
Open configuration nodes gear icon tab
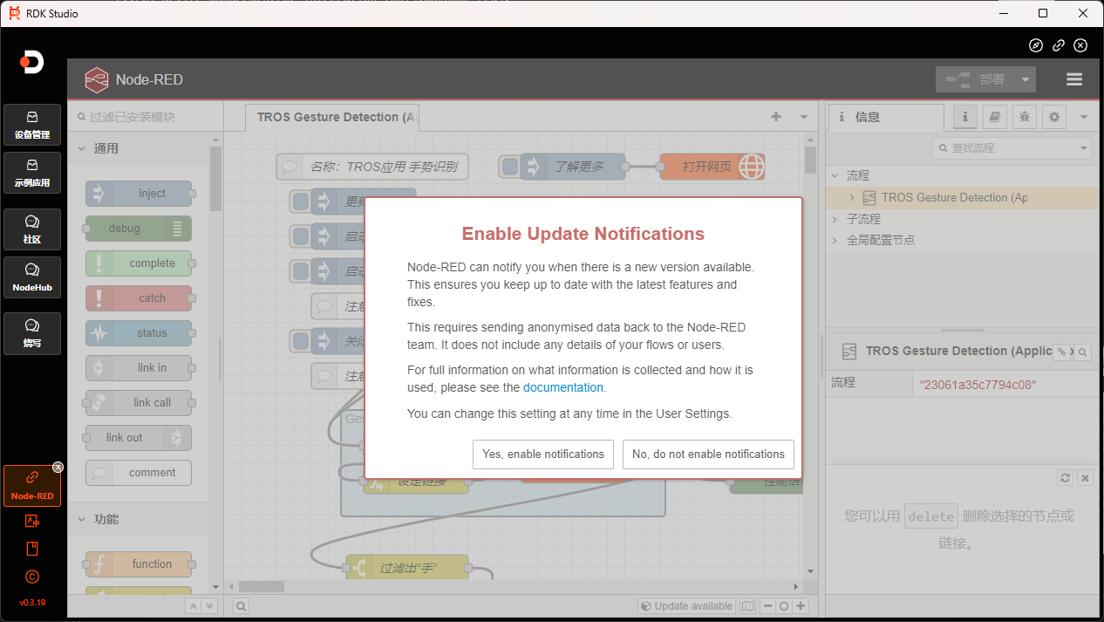(1054, 117)
